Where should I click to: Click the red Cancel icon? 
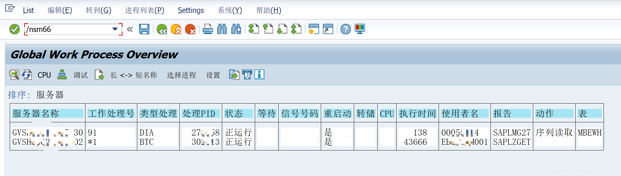pyautogui.click(x=190, y=29)
